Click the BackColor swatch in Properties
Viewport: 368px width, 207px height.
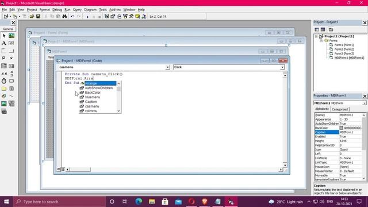(341, 128)
